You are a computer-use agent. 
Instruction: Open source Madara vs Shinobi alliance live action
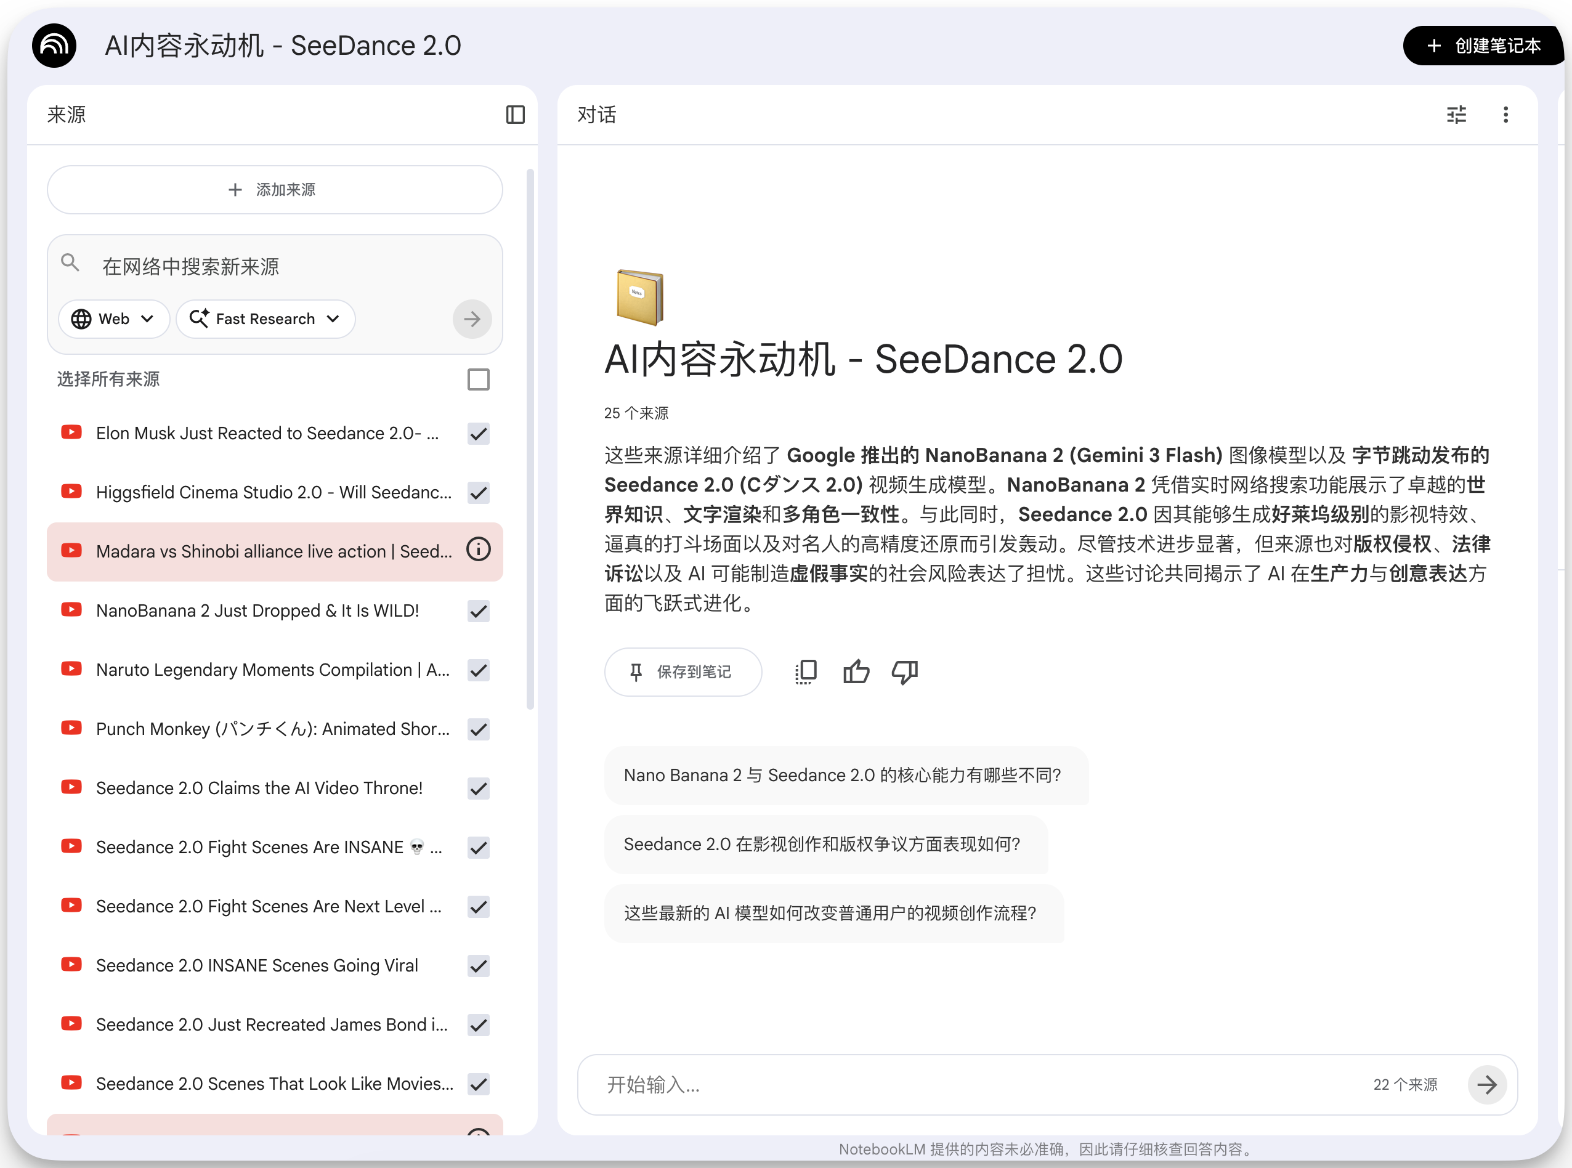(273, 551)
